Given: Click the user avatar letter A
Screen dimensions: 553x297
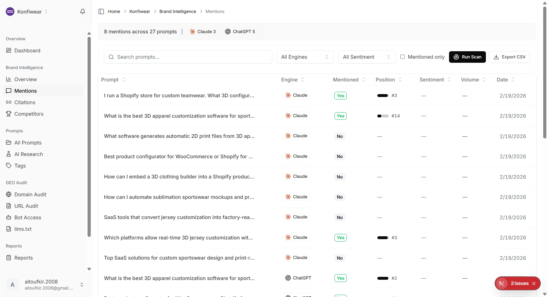Looking at the screenshot, I should [12, 285].
